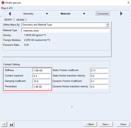Click the Static Friction coefficient field
Viewport: 131px width, 128px height.
99,70
